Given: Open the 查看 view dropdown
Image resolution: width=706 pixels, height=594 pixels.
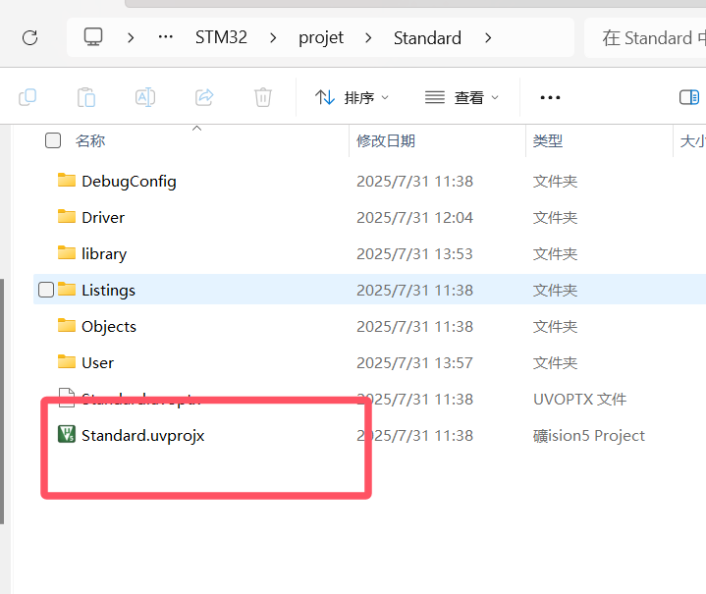Looking at the screenshot, I should [462, 97].
